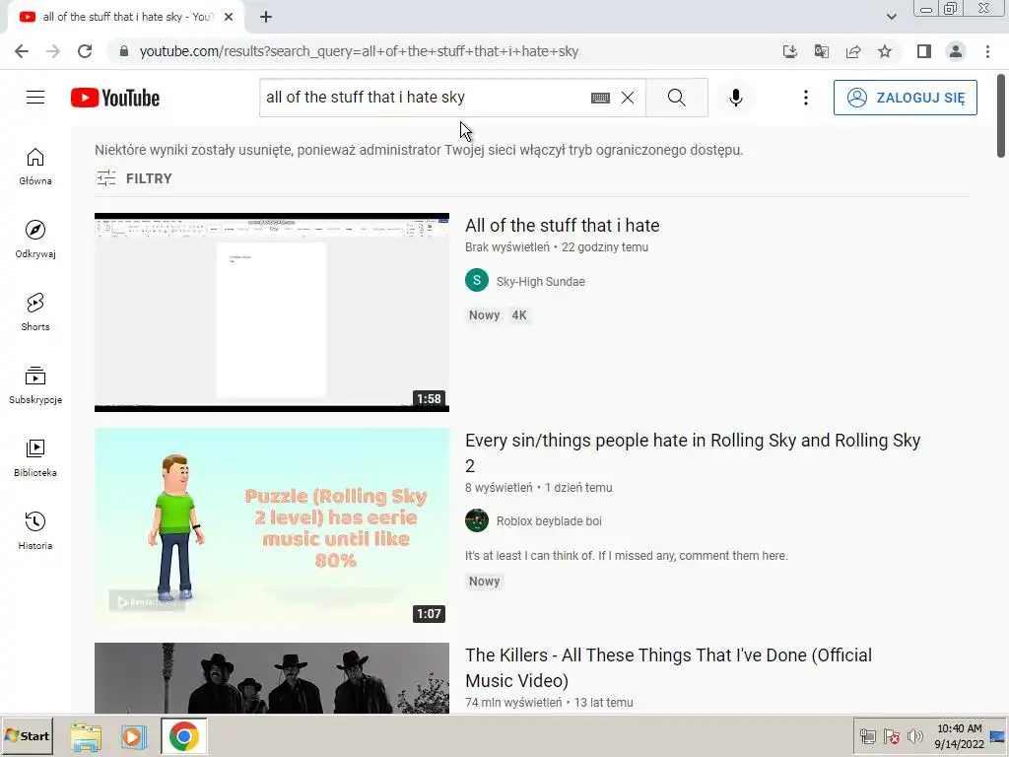Open the YouTube hamburger guide menu
This screenshot has height=757, width=1009.
tap(35, 98)
